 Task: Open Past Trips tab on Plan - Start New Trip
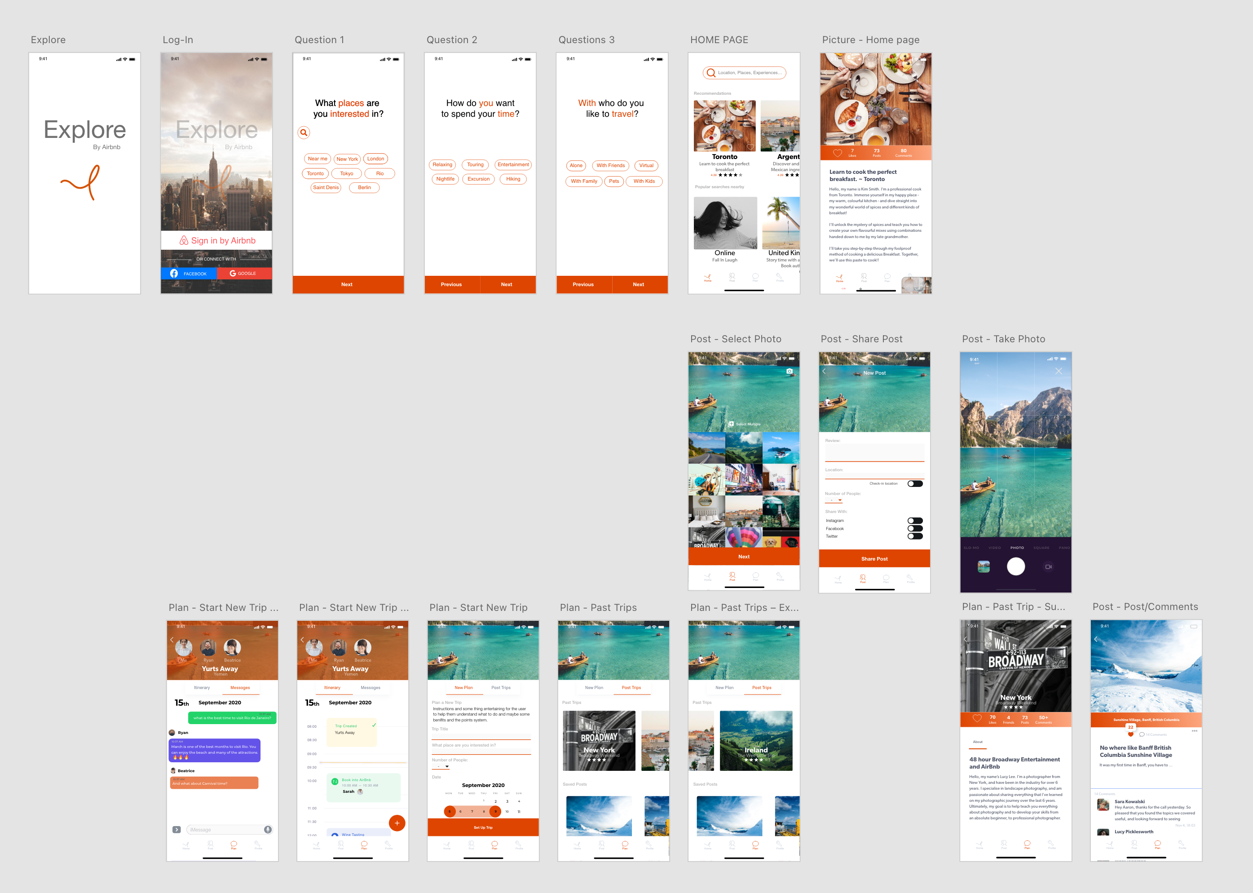pos(500,687)
